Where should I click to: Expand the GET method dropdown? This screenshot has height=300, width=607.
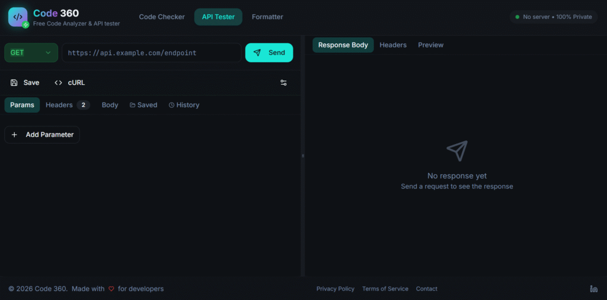pyautogui.click(x=31, y=53)
